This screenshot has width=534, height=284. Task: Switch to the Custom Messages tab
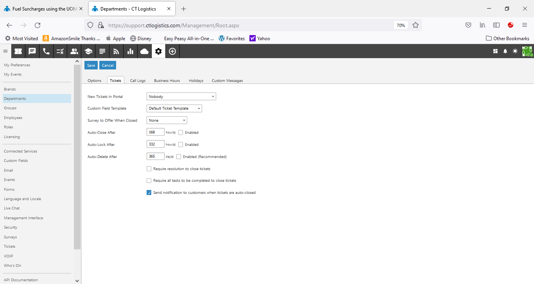pyautogui.click(x=227, y=80)
